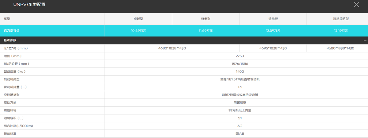Click the 6.2 fuel consumption value
Image resolution: width=368 pixels, height=138 pixels.
[x=240, y=126]
